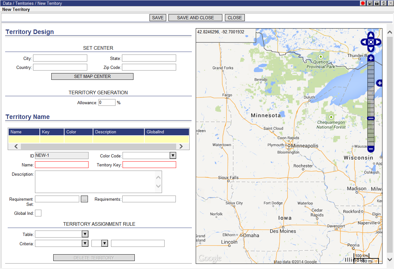
Task: Open the Color Code dropdown
Action: click(x=173, y=156)
